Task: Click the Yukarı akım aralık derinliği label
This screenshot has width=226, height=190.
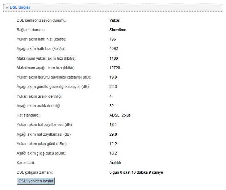Action: [39, 96]
